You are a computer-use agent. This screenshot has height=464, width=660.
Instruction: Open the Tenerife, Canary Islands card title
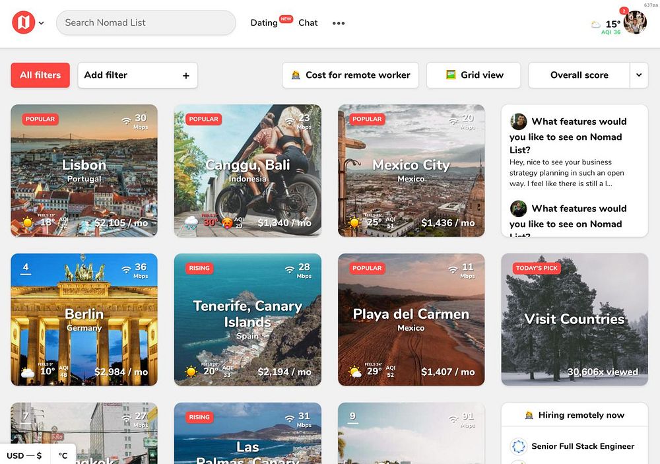[x=247, y=314]
